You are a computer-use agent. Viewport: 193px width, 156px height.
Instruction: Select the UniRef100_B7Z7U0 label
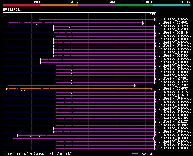(173, 118)
